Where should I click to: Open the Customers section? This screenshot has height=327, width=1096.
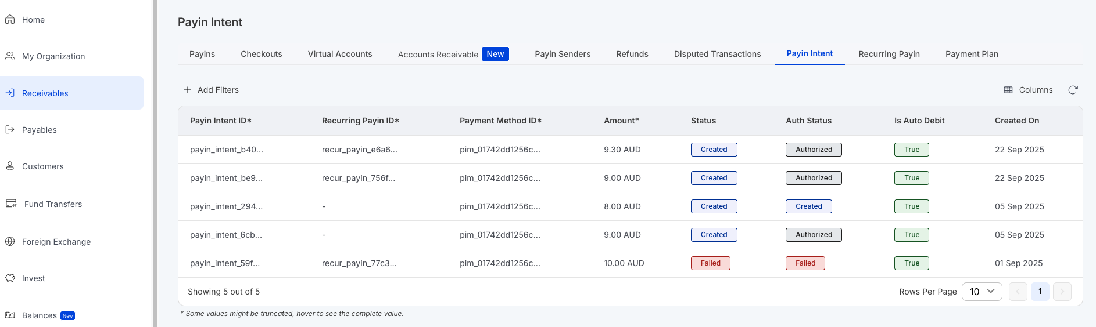click(43, 166)
